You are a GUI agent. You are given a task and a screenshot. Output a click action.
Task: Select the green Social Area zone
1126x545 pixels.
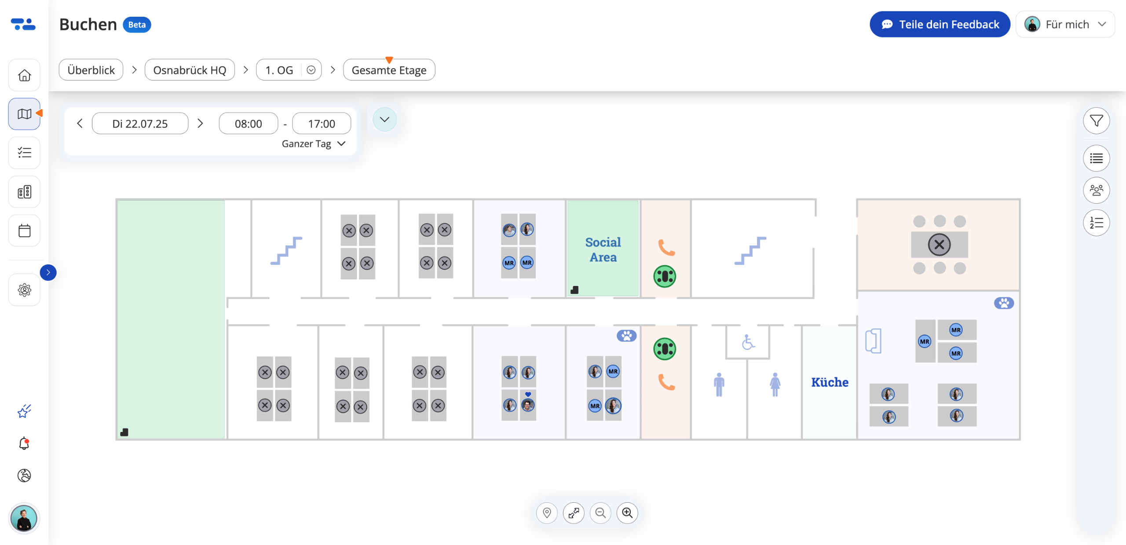click(603, 249)
